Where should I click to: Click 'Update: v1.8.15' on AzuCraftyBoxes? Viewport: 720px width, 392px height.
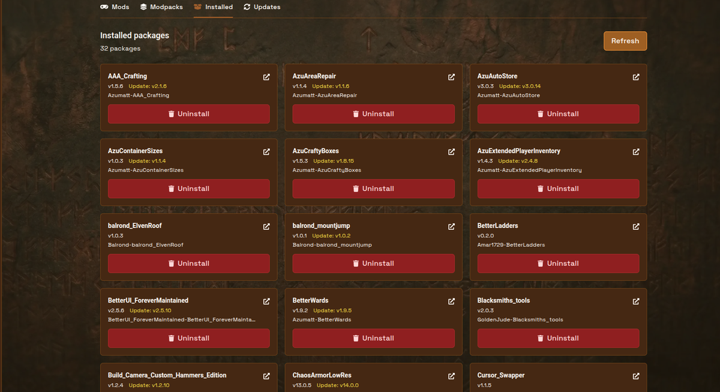coord(334,161)
